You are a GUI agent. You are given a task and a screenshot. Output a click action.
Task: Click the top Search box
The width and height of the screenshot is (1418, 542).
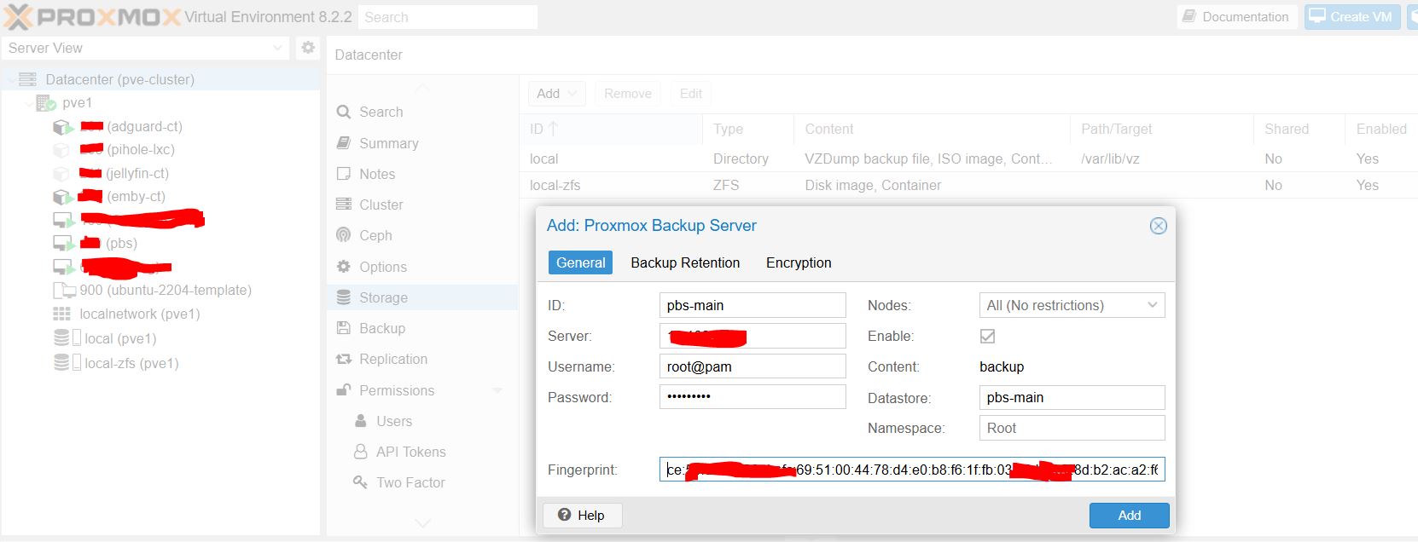click(x=447, y=17)
